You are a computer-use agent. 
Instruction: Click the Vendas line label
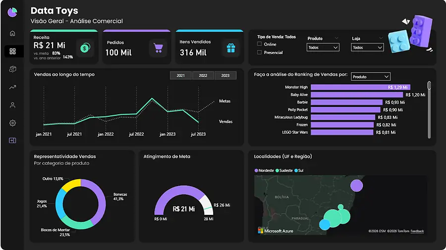coord(225,122)
